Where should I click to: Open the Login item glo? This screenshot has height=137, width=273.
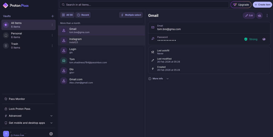click(x=102, y=51)
